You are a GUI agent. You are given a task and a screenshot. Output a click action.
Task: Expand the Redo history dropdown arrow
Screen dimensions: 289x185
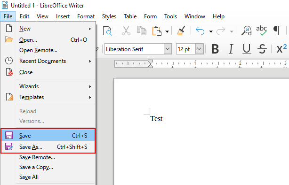232,31
